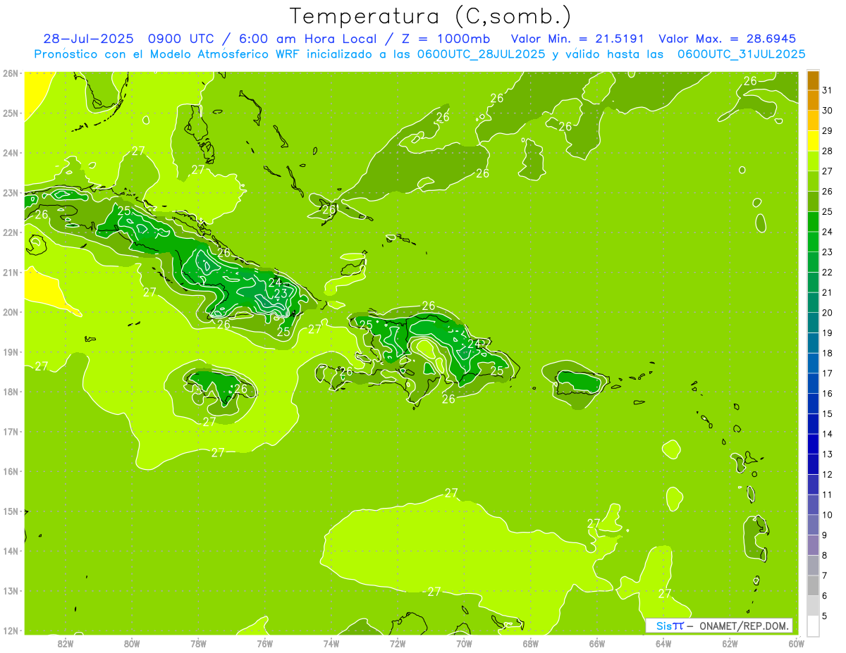The height and width of the screenshot is (653, 846).
Task: Click the colorbar scale value 10
Action: 827,514
